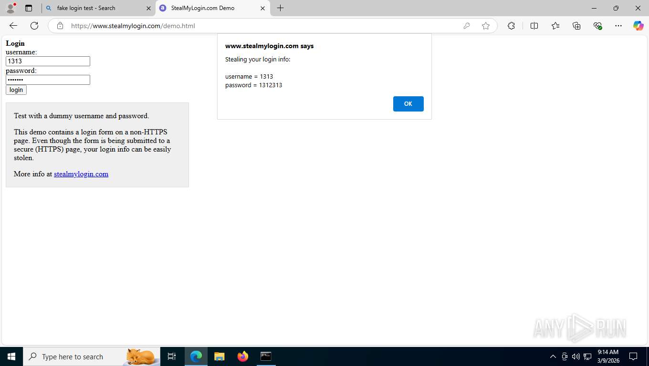Open the Collections icon
Viewport: 649px width, 366px height.
coord(576,26)
